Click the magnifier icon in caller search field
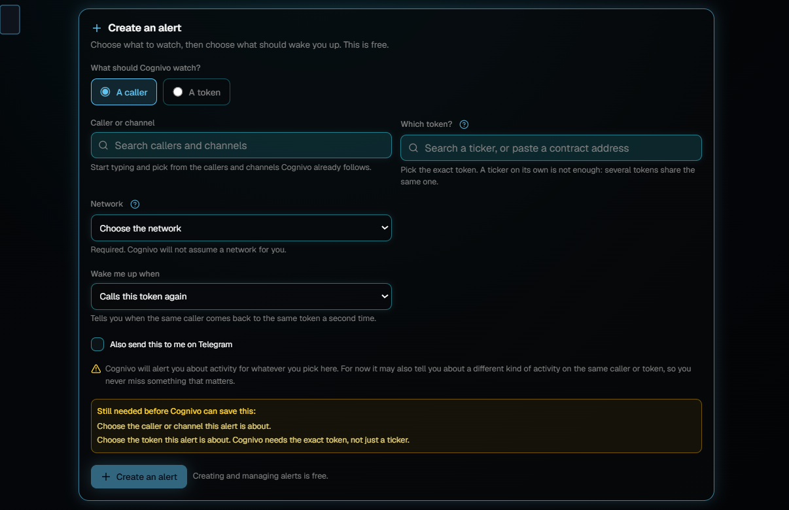This screenshot has height=510, width=789. (103, 145)
